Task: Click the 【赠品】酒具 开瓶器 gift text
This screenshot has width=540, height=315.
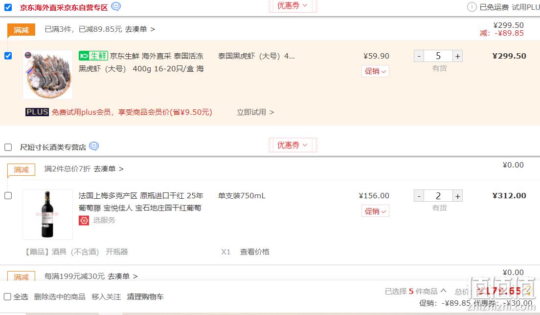Action: pos(75,252)
